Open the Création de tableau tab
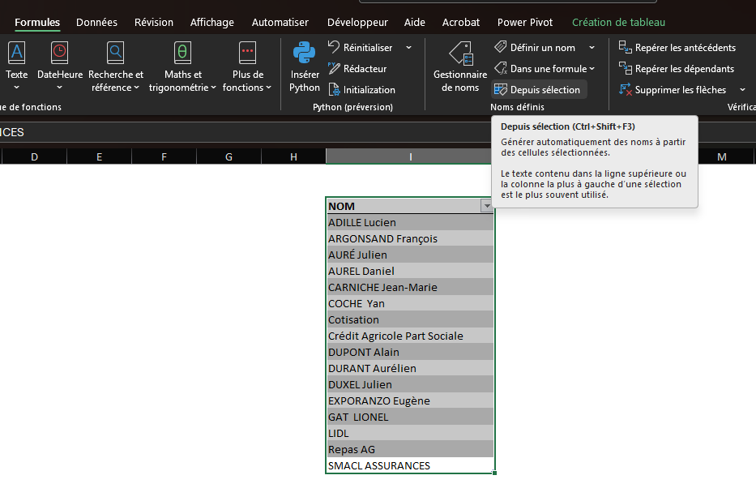The height and width of the screenshot is (501, 756). coord(618,22)
